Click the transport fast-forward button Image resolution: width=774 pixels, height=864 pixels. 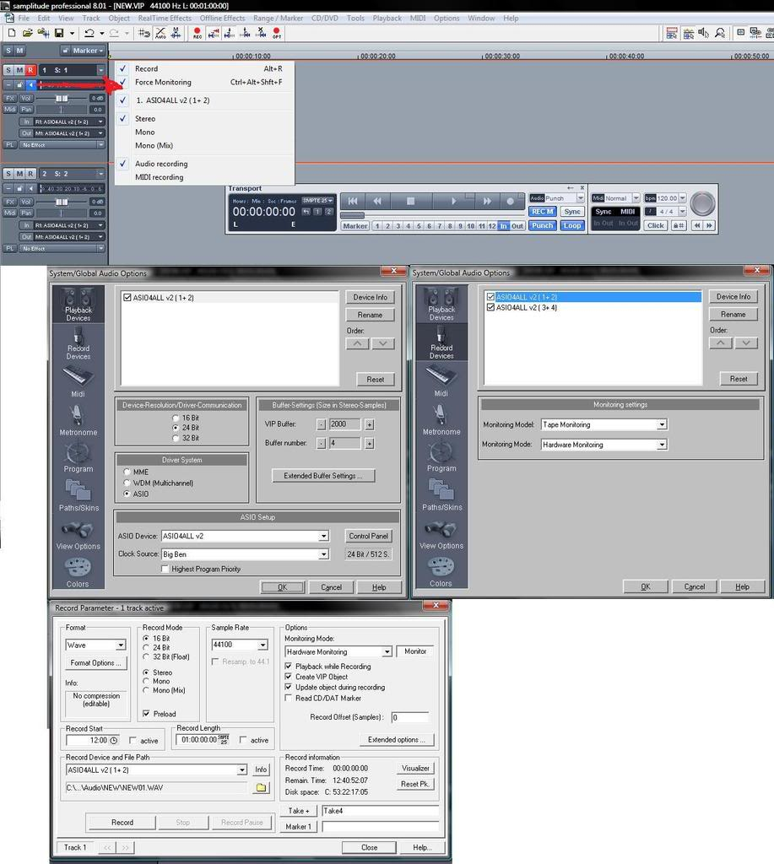[487, 201]
